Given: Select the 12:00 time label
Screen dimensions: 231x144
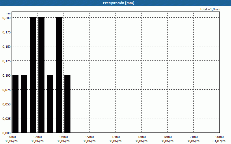Looking at the screenshot, I should click(x=116, y=137).
